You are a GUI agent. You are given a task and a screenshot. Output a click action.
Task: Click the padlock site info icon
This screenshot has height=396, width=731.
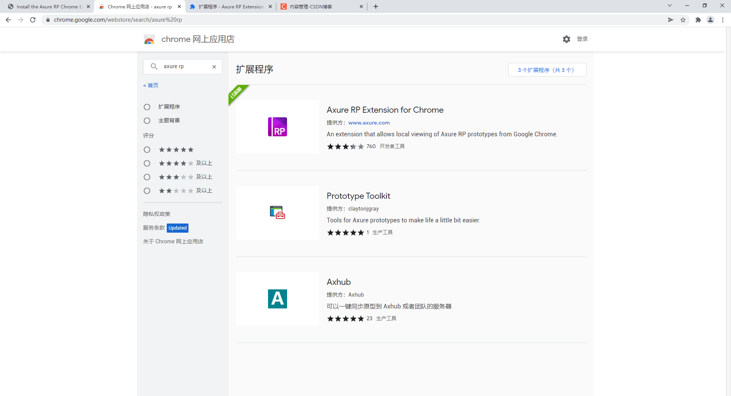[48, 20]
